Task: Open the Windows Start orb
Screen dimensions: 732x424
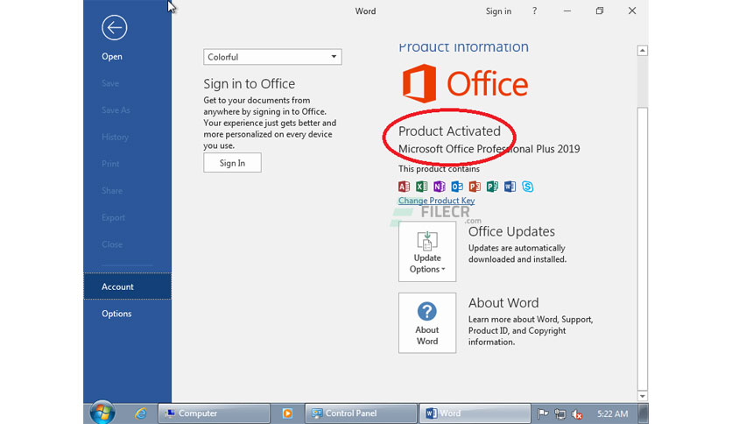Action: coord(102,413)
